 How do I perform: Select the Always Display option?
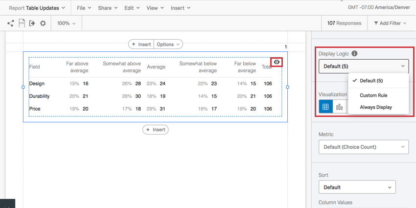(376, 107)
